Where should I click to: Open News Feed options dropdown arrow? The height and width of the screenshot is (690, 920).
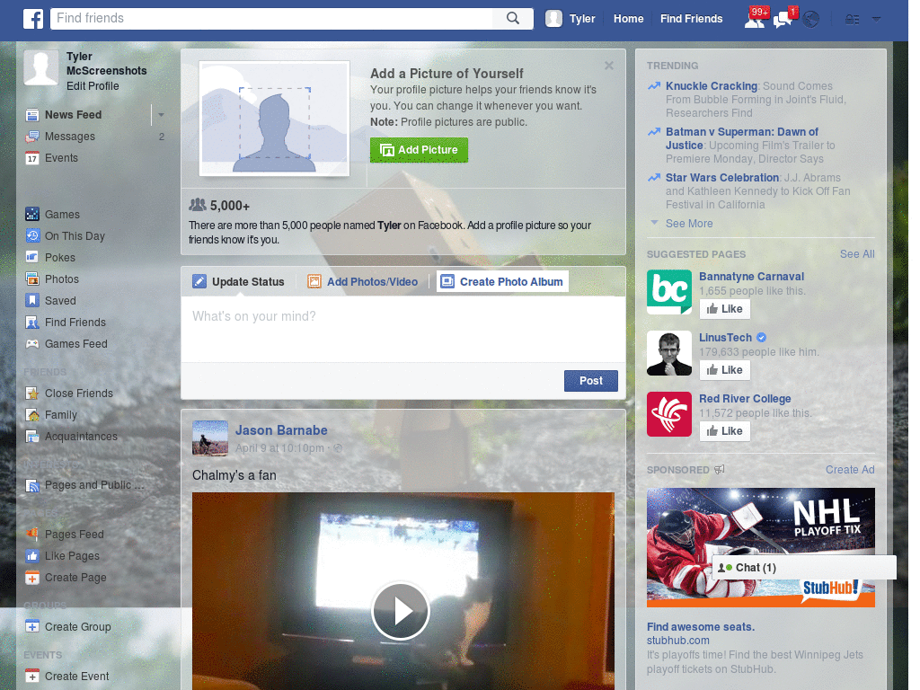161,115
